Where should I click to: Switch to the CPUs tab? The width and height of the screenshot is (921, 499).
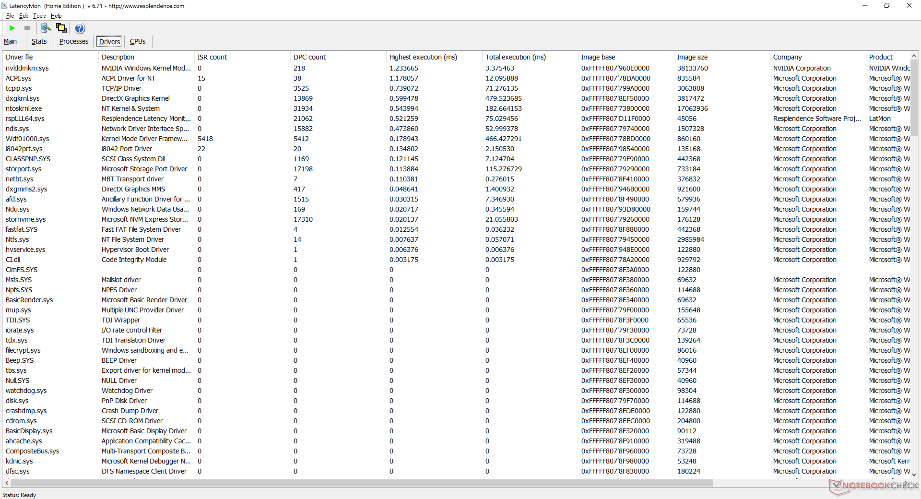(138, 42)
